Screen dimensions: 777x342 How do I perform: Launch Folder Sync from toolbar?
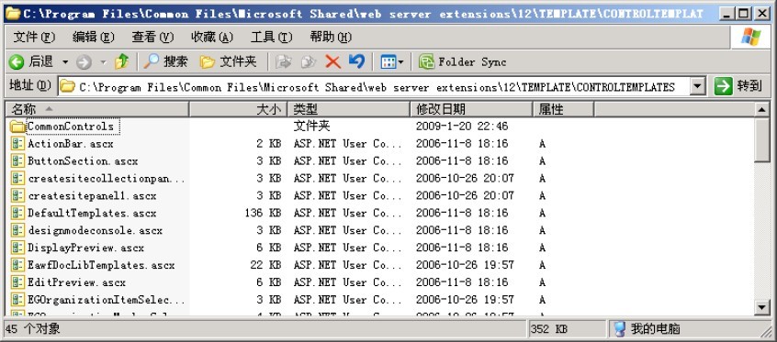462,61
